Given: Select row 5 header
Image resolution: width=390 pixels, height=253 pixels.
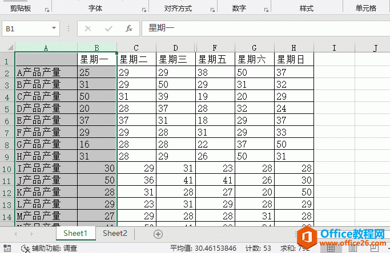Looking at the screenshot, I should coord(7,109).
